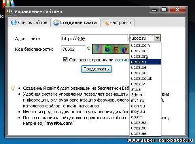The image size is (195, 144).
Task: Open the Настройки tab
Action: click(x=117, y=22)
